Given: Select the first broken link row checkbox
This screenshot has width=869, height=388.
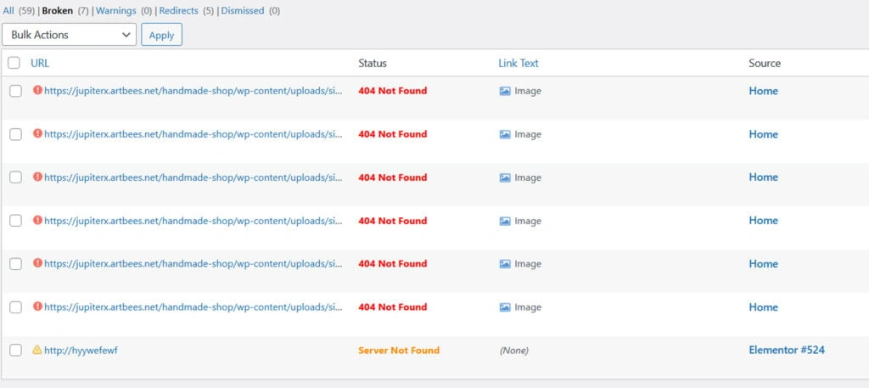Looking at the screenshot, I should (x=15, y=91).
